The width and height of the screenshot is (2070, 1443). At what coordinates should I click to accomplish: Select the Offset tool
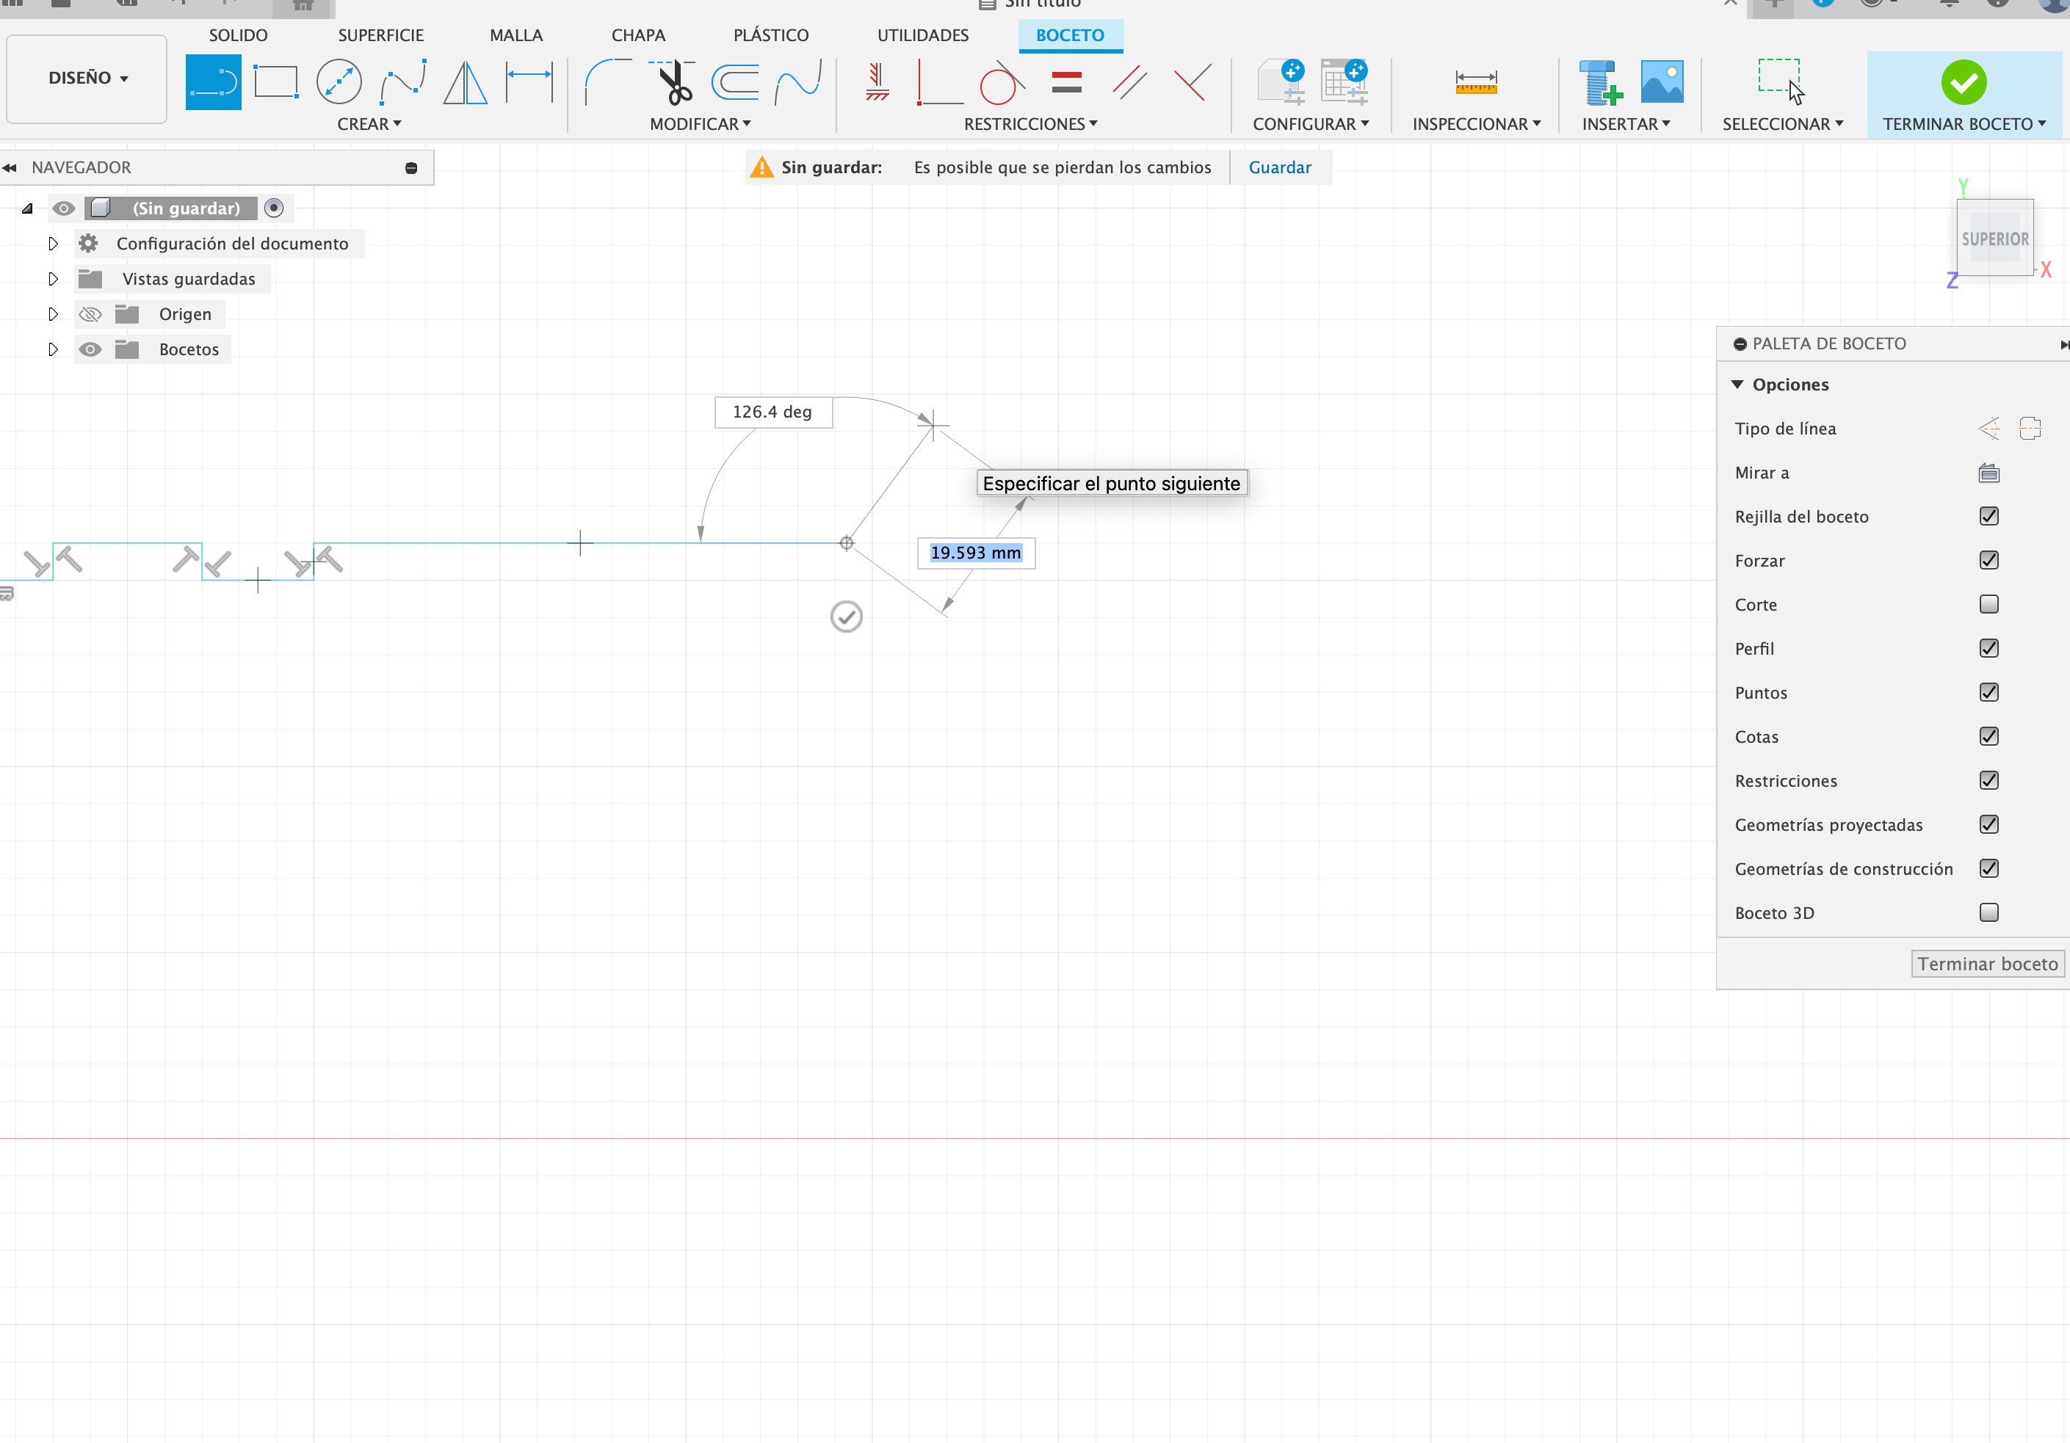tap(736, 82)
